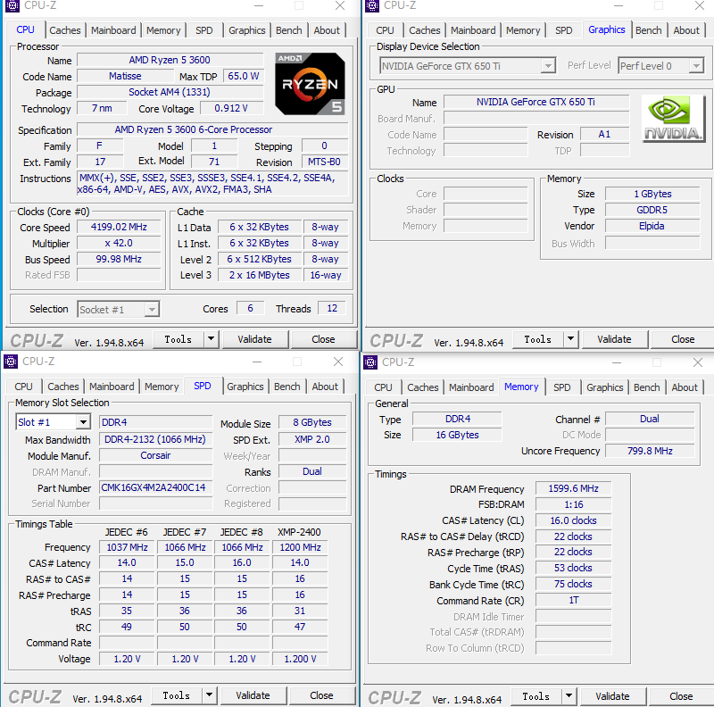Image resolution: width=714 pixels, height=707 pixels.
Task: Click Close button in CPU window
Action: (323, 339)
